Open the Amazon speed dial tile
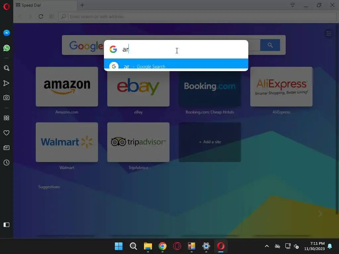This screenshot has height=254, width=339. 67,87
